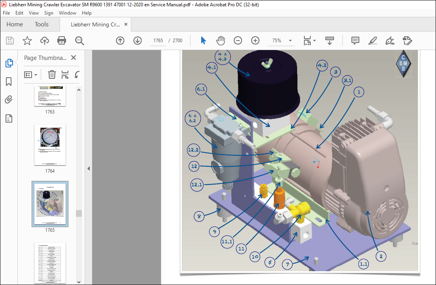The height and width of the screenshot is (285, 436).
Task: Delete selected page thumbnail trash
Action: point(52,75)
